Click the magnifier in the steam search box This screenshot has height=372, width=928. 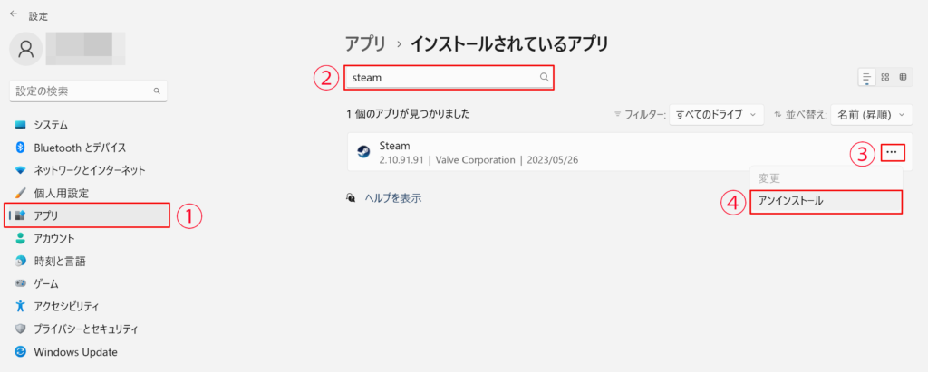coord(544,78)
